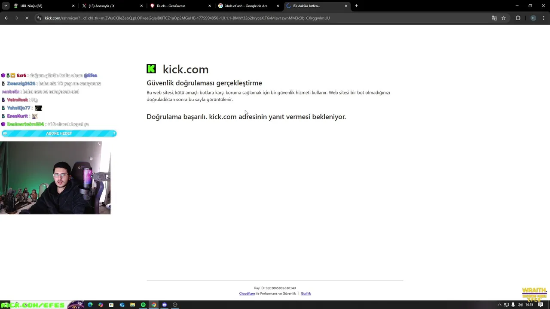The width and height of the screenshot is (550, 309).
Task: Click the Güvenlik doğrulaması gerçekleştirme heading
Action: (x=204, y=83)
